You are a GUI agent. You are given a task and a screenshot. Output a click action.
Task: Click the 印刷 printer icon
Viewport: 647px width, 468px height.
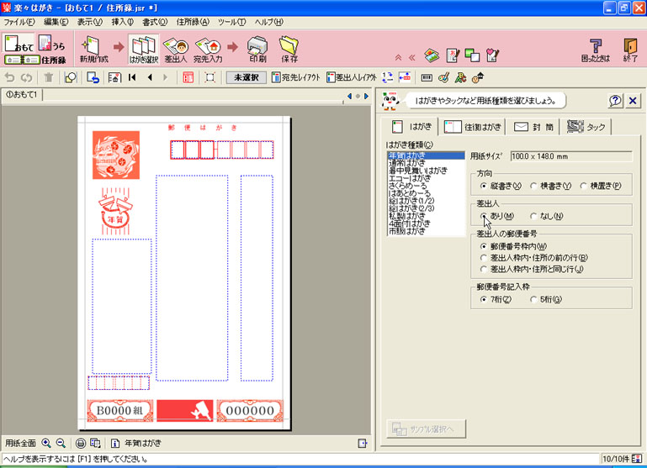click(x=257, y=49)
